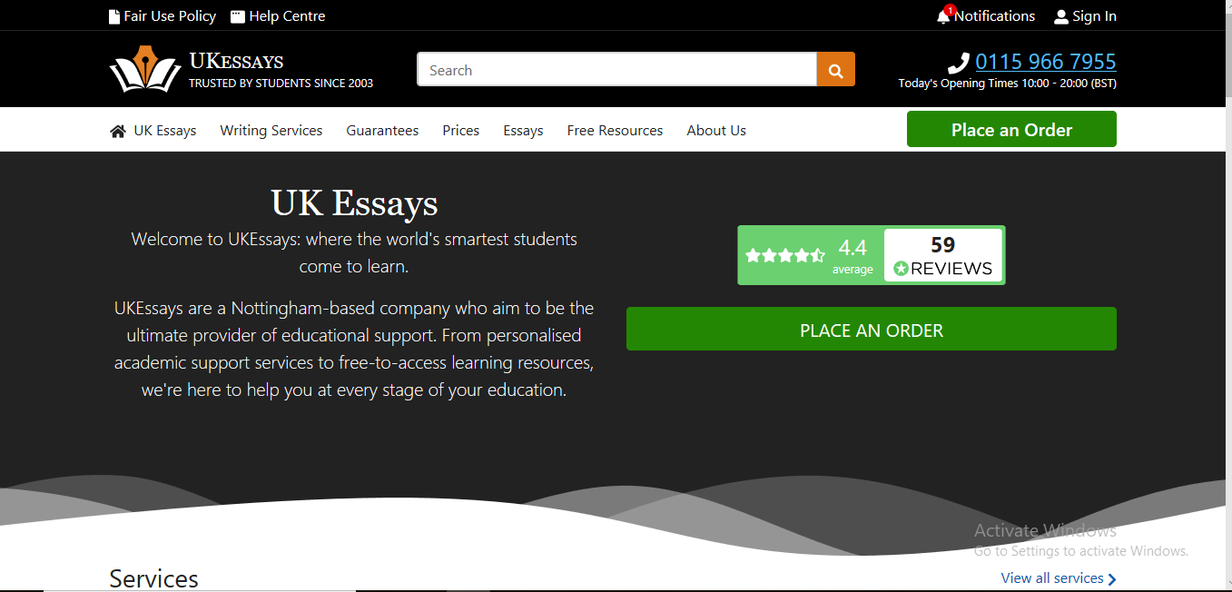
Task: Open the Help Centre link
Action: [287, 16]
